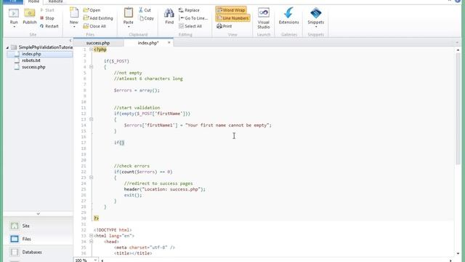Open the Paste dropdown arrow
The height and width of the screenshot is (262, 465).
tap(129, 27)
